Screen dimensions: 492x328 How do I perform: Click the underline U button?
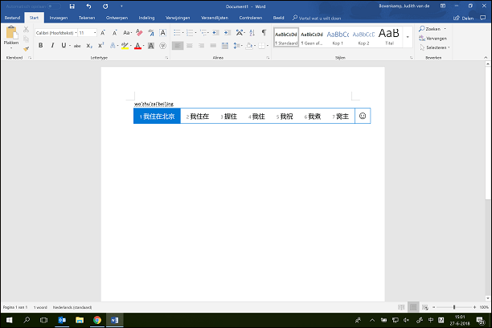point(63,46)
